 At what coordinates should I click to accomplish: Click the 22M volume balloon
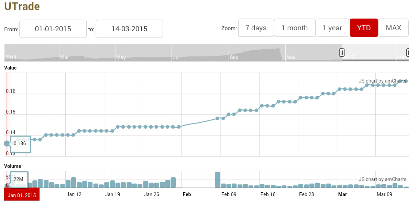pyautogui.click(x=19, y=179)
